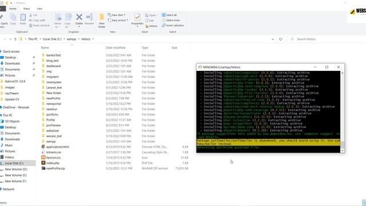The width and height of the screenshot is (366, 206).
Task: Open Videos in the navigation pane
Action: pyautogui.click(x=9, y=157)
